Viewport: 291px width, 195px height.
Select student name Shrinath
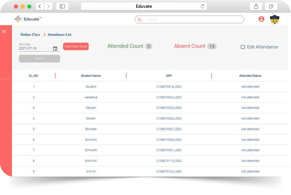coord(91,129)
